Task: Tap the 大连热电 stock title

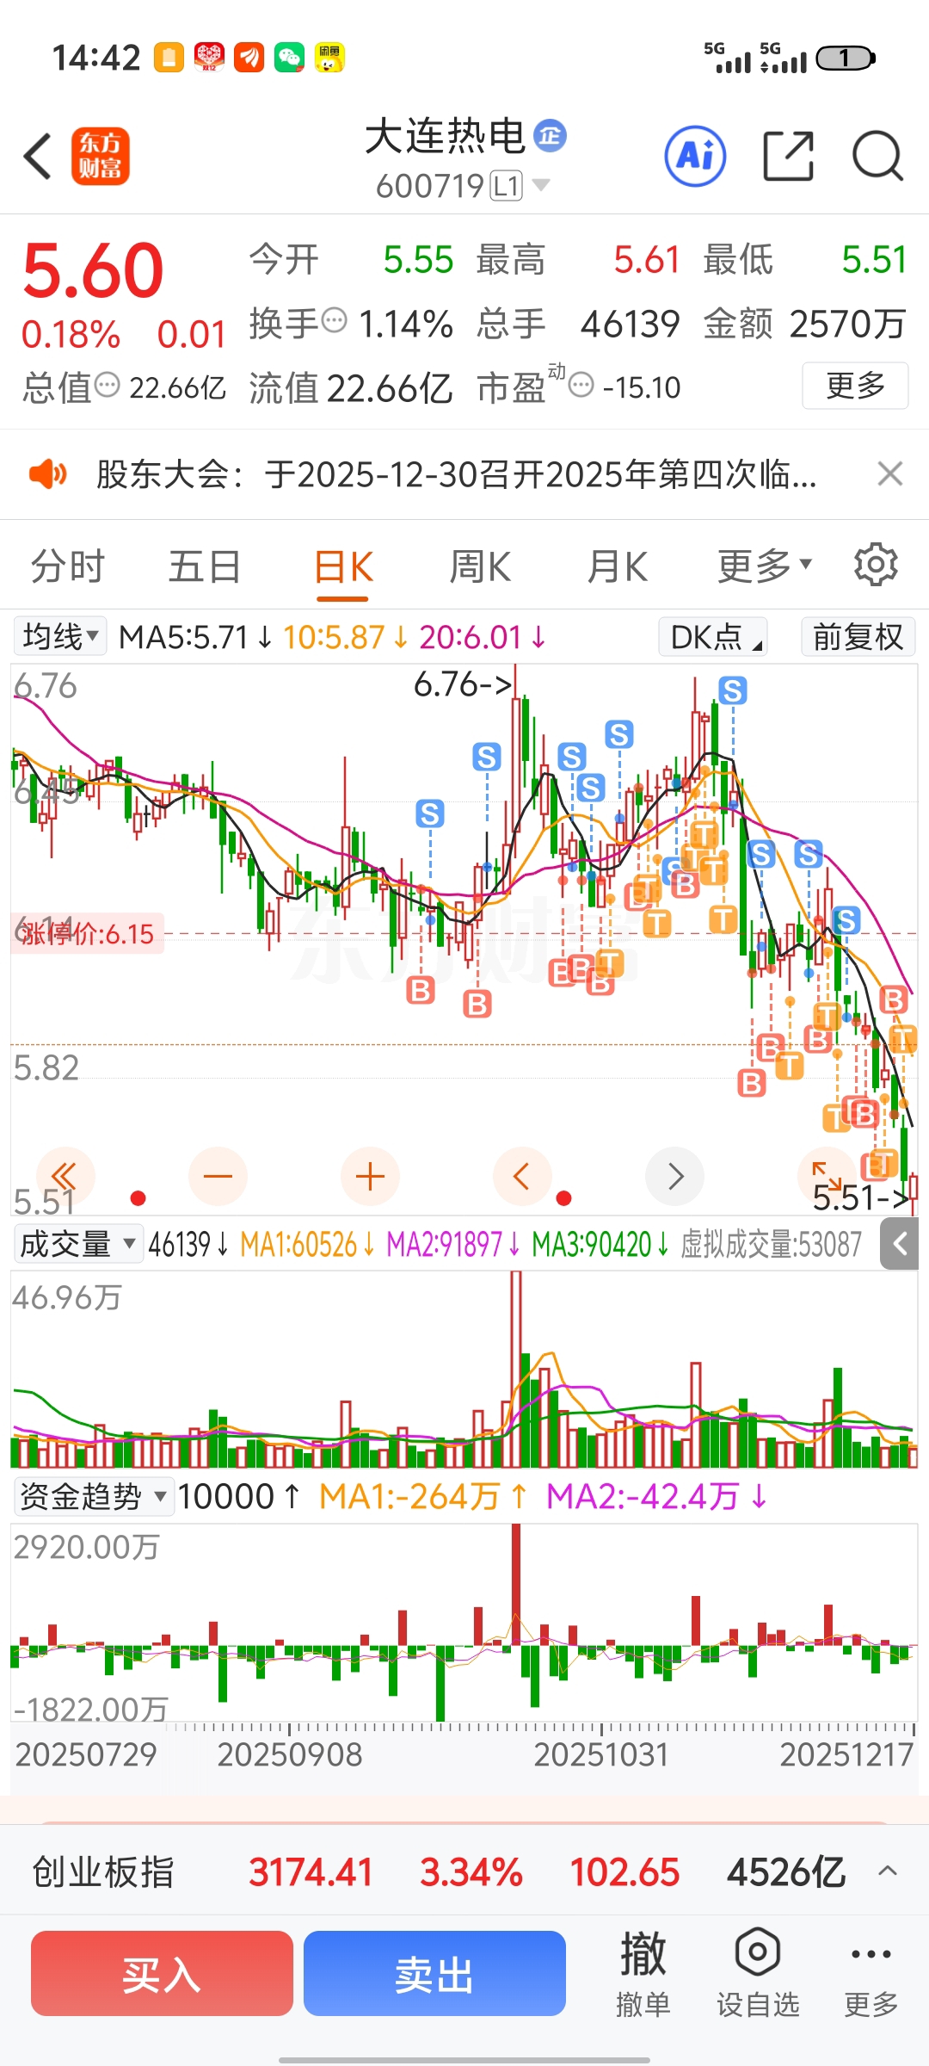Action: click(445, 136)
